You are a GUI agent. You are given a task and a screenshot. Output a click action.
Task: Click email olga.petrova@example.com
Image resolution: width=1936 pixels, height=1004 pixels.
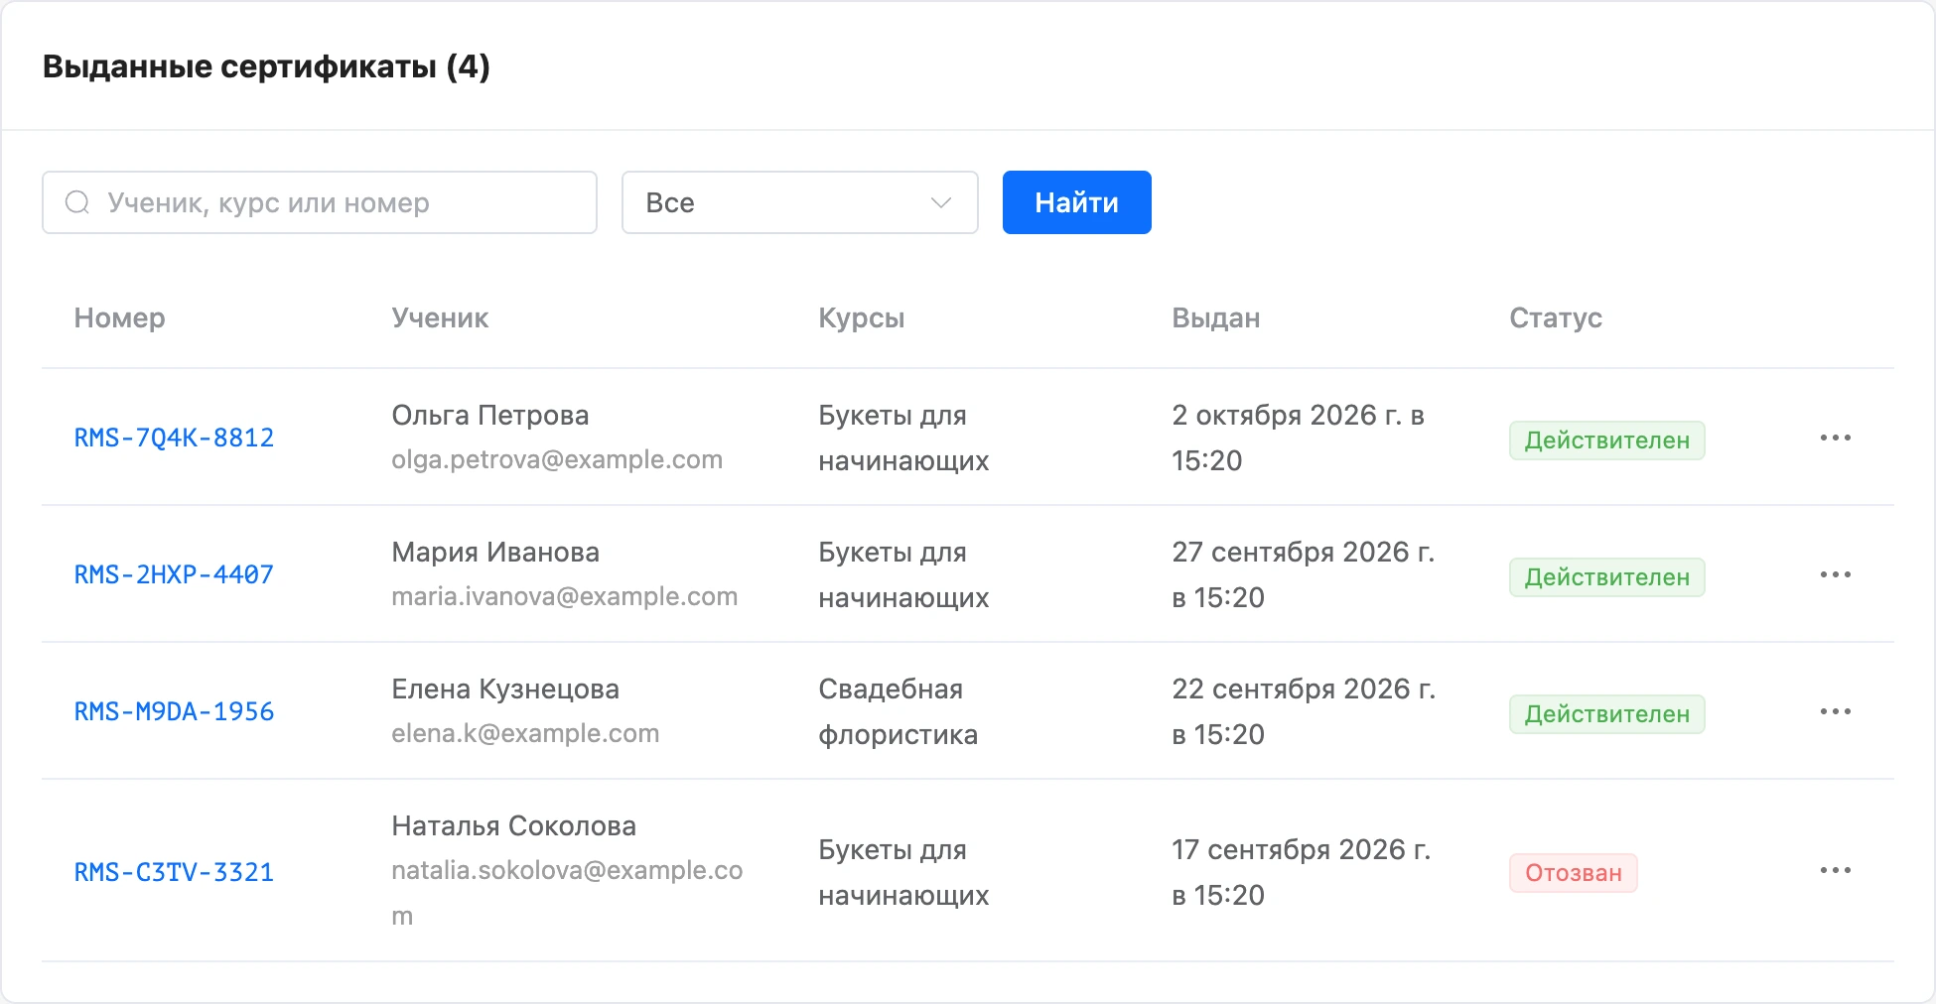pos(557,459)
